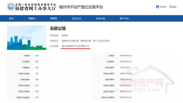The height and width of the screenshot is (103, 183).
Task: Click the project title 云启公馆
Action: pyautogui.click(x=58, y=28)
